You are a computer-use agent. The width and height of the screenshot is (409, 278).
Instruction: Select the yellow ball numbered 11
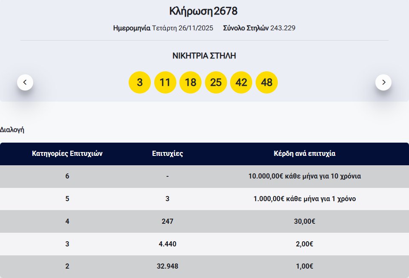point(165,82)
